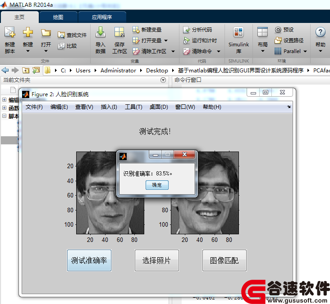
Task: Expand the 函数 tree node
Action: click(x=4, y=107)
